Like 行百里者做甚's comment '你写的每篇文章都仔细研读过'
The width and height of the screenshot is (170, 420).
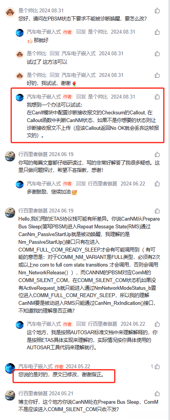[x=157, y=154]
